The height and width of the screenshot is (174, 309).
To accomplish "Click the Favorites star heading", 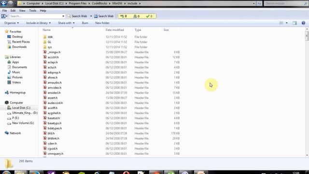I will [13, 31].
